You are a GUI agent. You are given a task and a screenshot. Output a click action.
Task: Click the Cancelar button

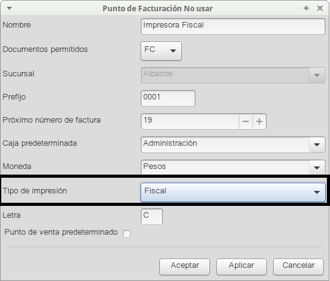coord(298,267)
